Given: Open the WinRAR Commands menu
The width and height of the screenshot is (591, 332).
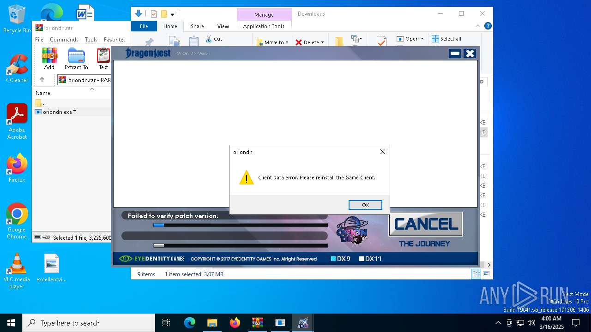Looking at the screenshot, I should [x=64, y=40].
